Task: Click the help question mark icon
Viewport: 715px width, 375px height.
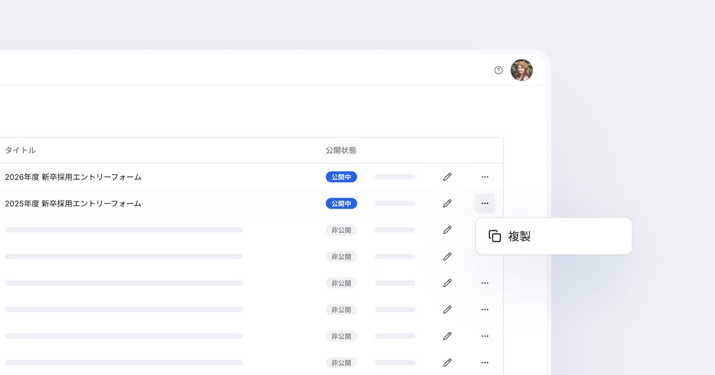Action: [x=499, y=70]
